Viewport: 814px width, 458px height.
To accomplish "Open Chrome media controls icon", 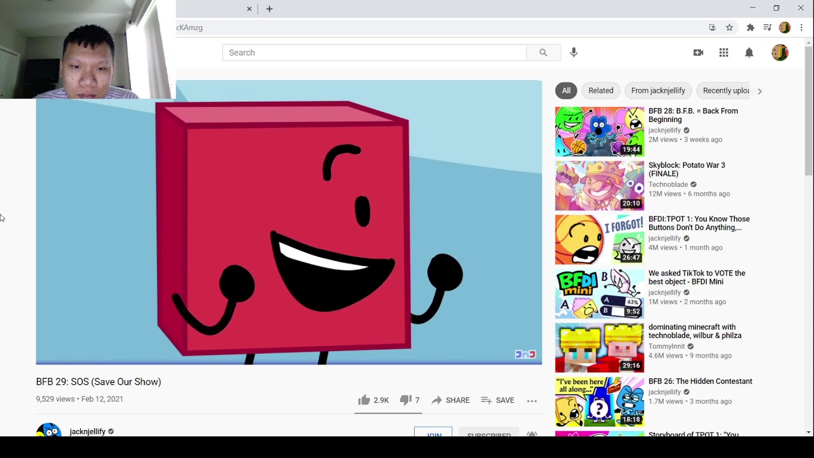I will 768,27.
